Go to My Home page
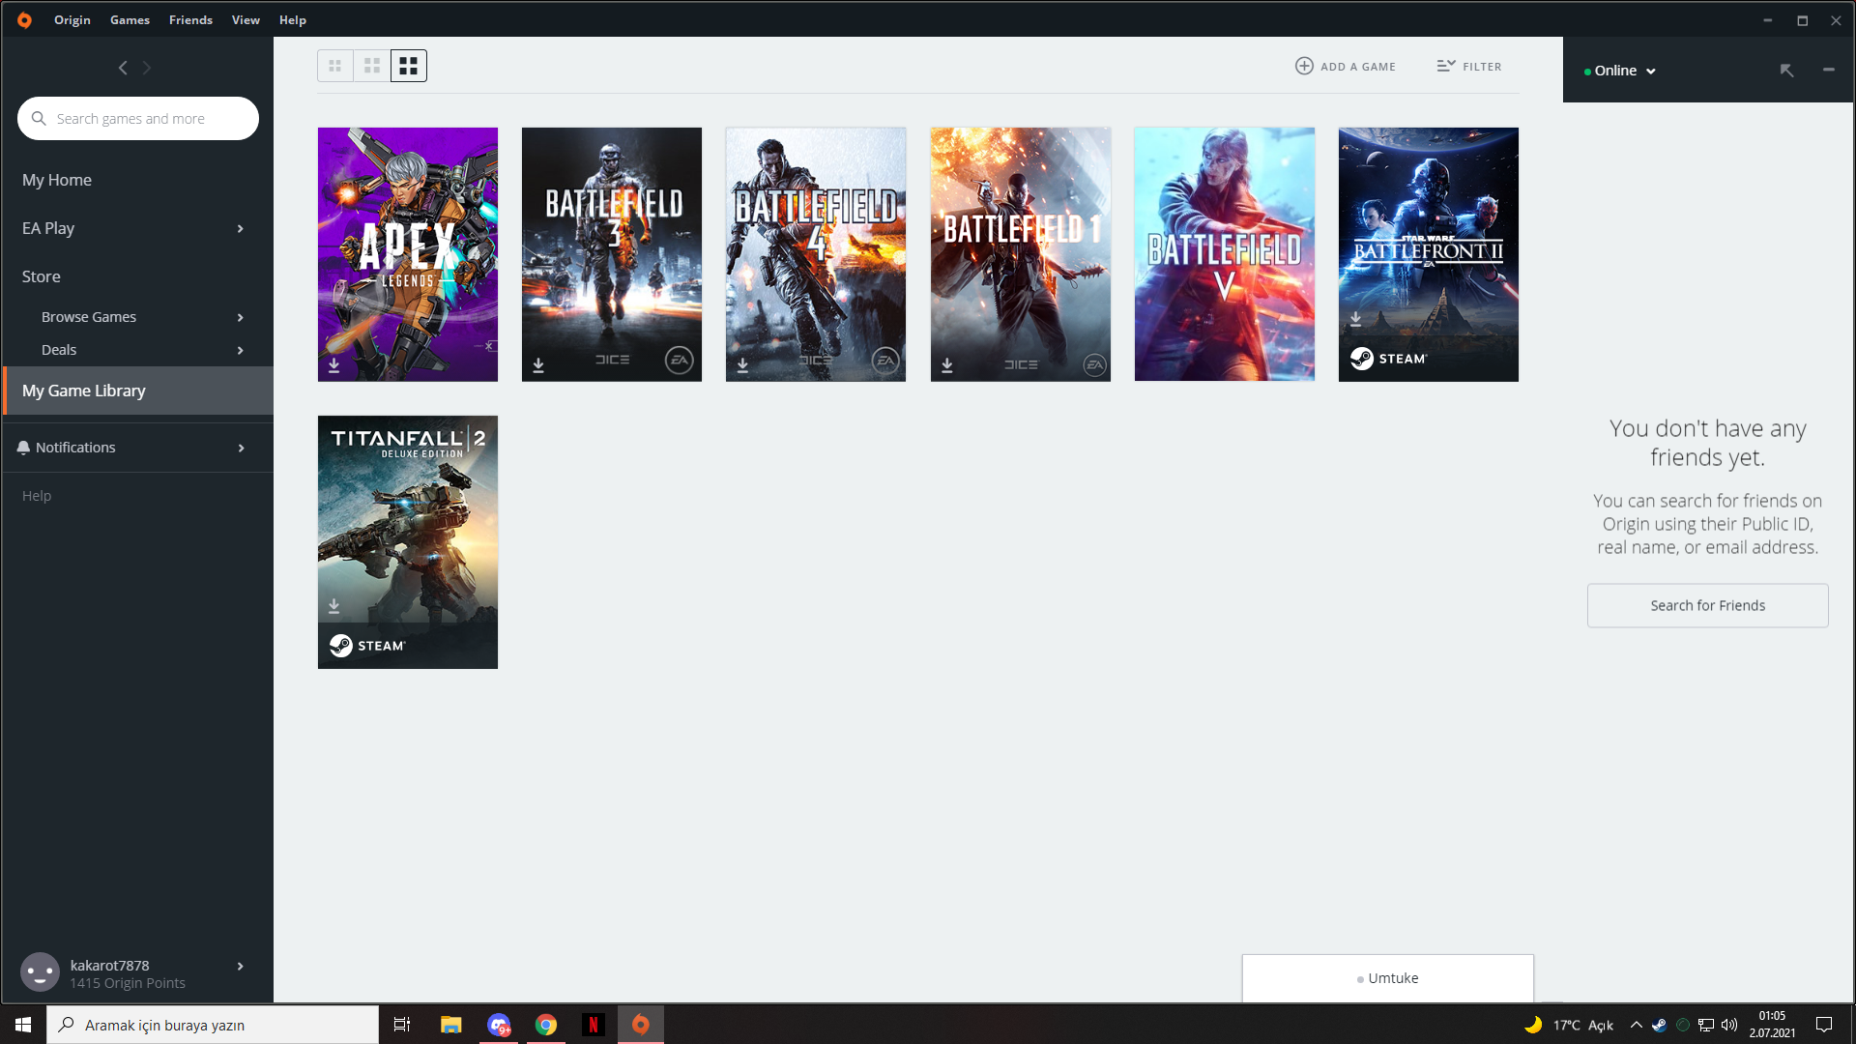This screenshot has height=1044, width=1856. click(x=57, y=180)
